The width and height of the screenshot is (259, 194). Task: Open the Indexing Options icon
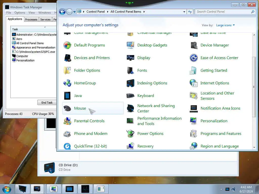click(130, 83)
